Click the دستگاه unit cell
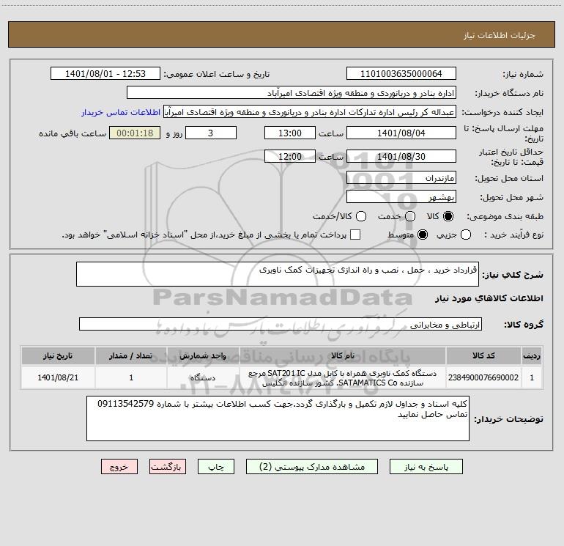The height and width of the screenshot is (546, 564). (203, 377)
